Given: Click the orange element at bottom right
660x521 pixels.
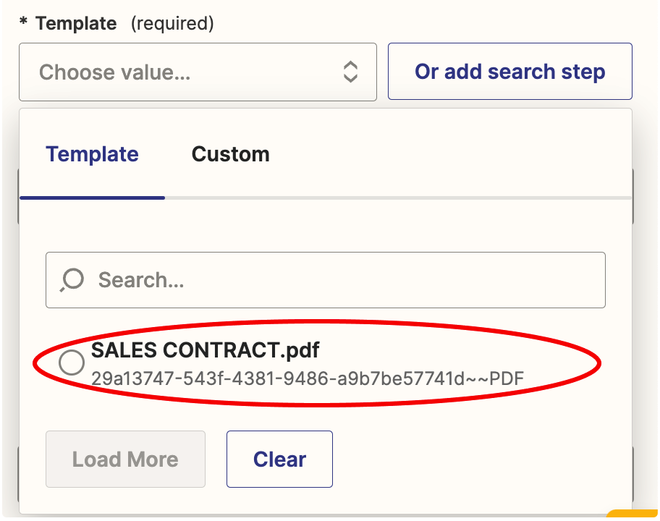Looking at the screenshot, I should coord(632,514).
